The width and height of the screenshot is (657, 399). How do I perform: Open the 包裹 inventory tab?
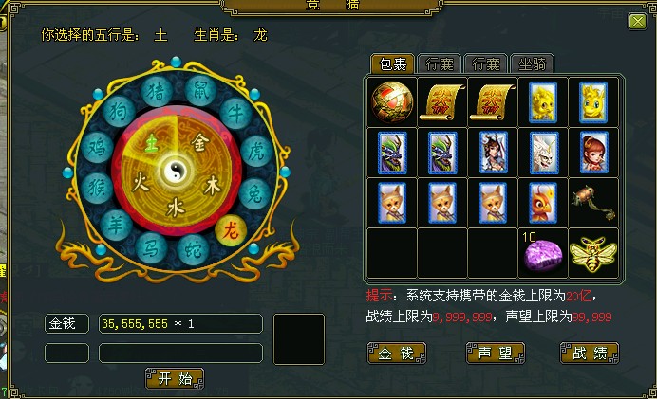tap(393, 64)
